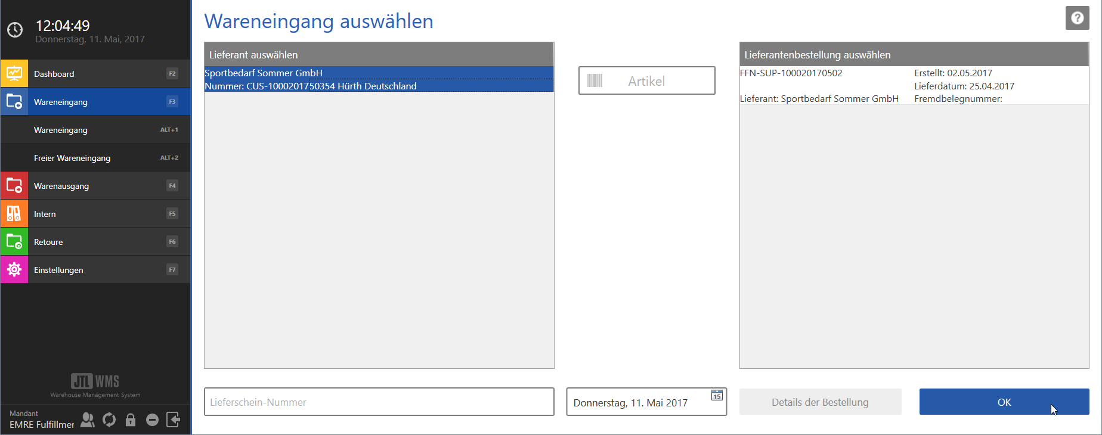Choose Freier Wareneingang in the sidebar

click(x=95, y=158)
